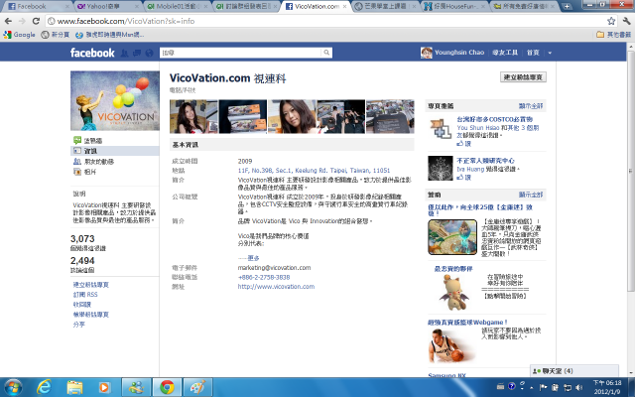Select the info item in left sidebar
Screen dimensions: 635x397
coord(115,151)
